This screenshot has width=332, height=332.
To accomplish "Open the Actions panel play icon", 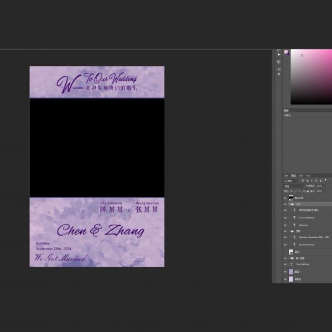I will pos(278,54).
